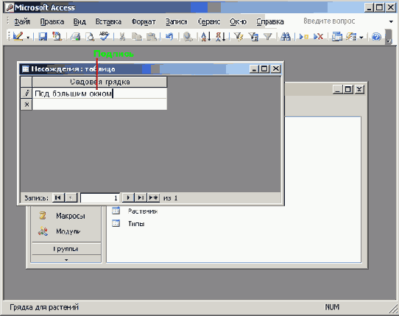
Task: Click the New Object toolbar icon
Action: click(x=351, y=37)
